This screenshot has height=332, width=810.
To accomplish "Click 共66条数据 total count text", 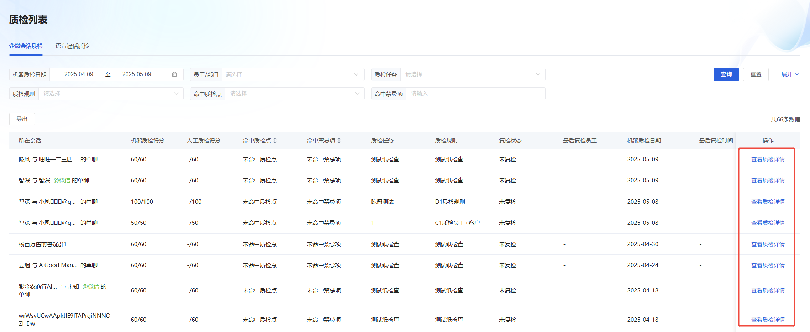I will point(785,119).
